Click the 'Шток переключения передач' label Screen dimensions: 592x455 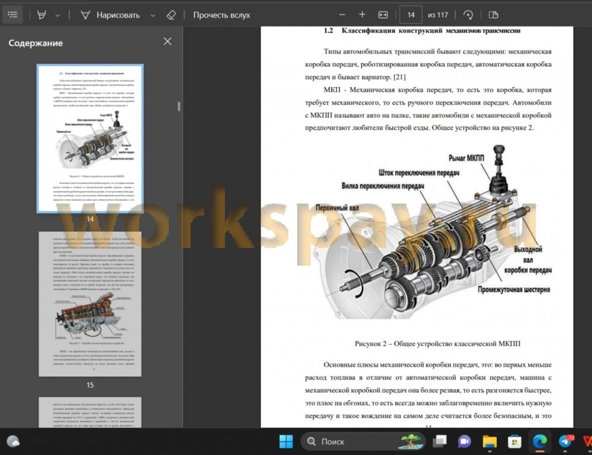coord(419,173)
